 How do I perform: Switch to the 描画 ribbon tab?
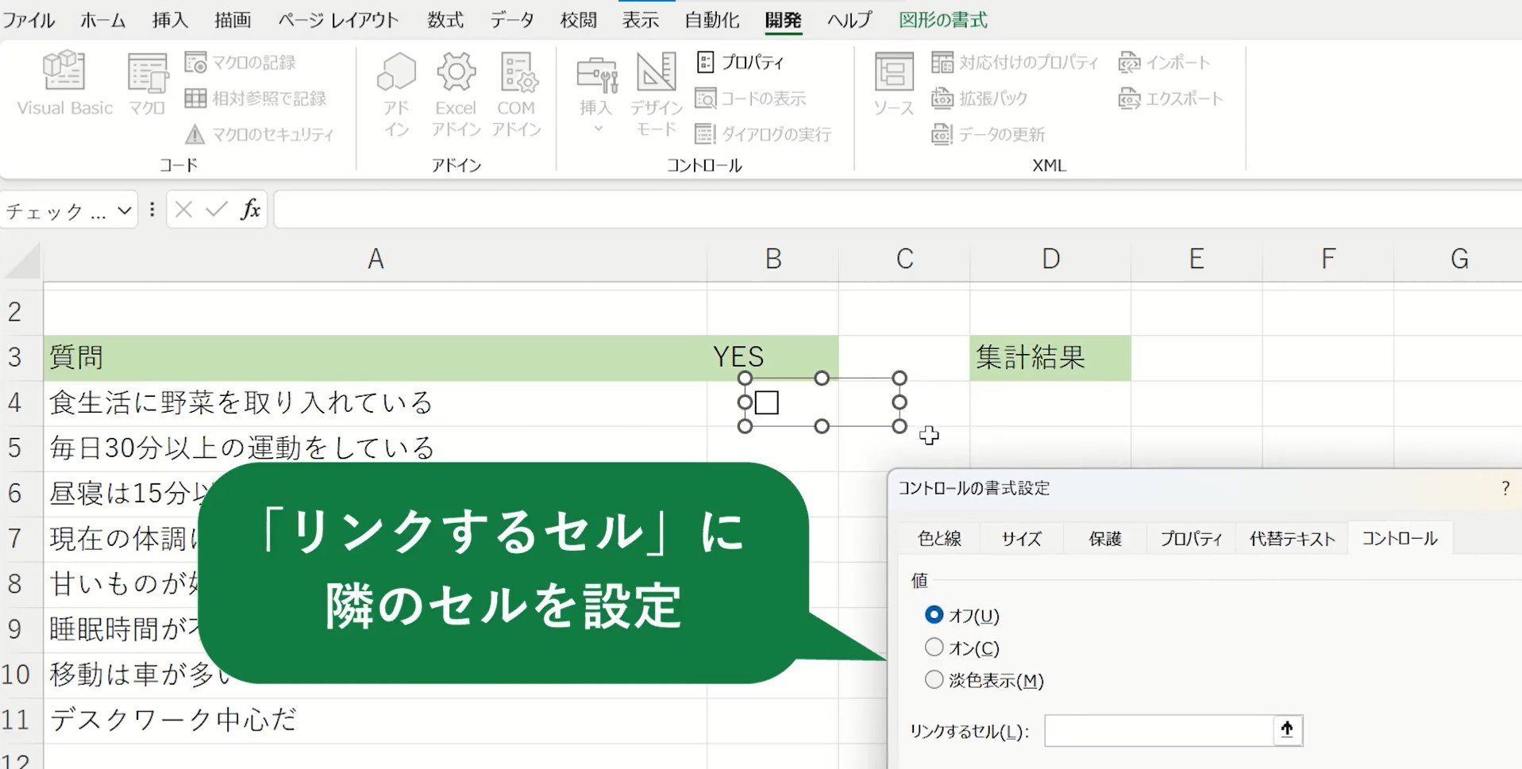tap(233, 20)
